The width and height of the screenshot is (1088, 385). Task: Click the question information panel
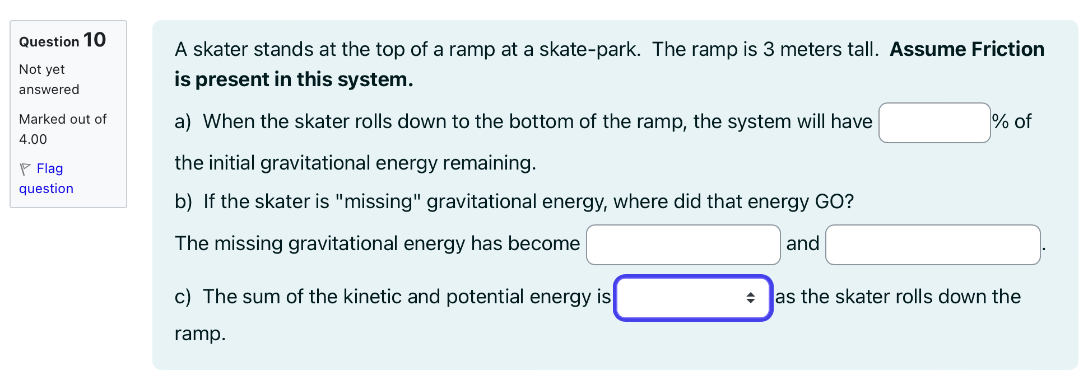pyautogui.click(x=68, y=114)
